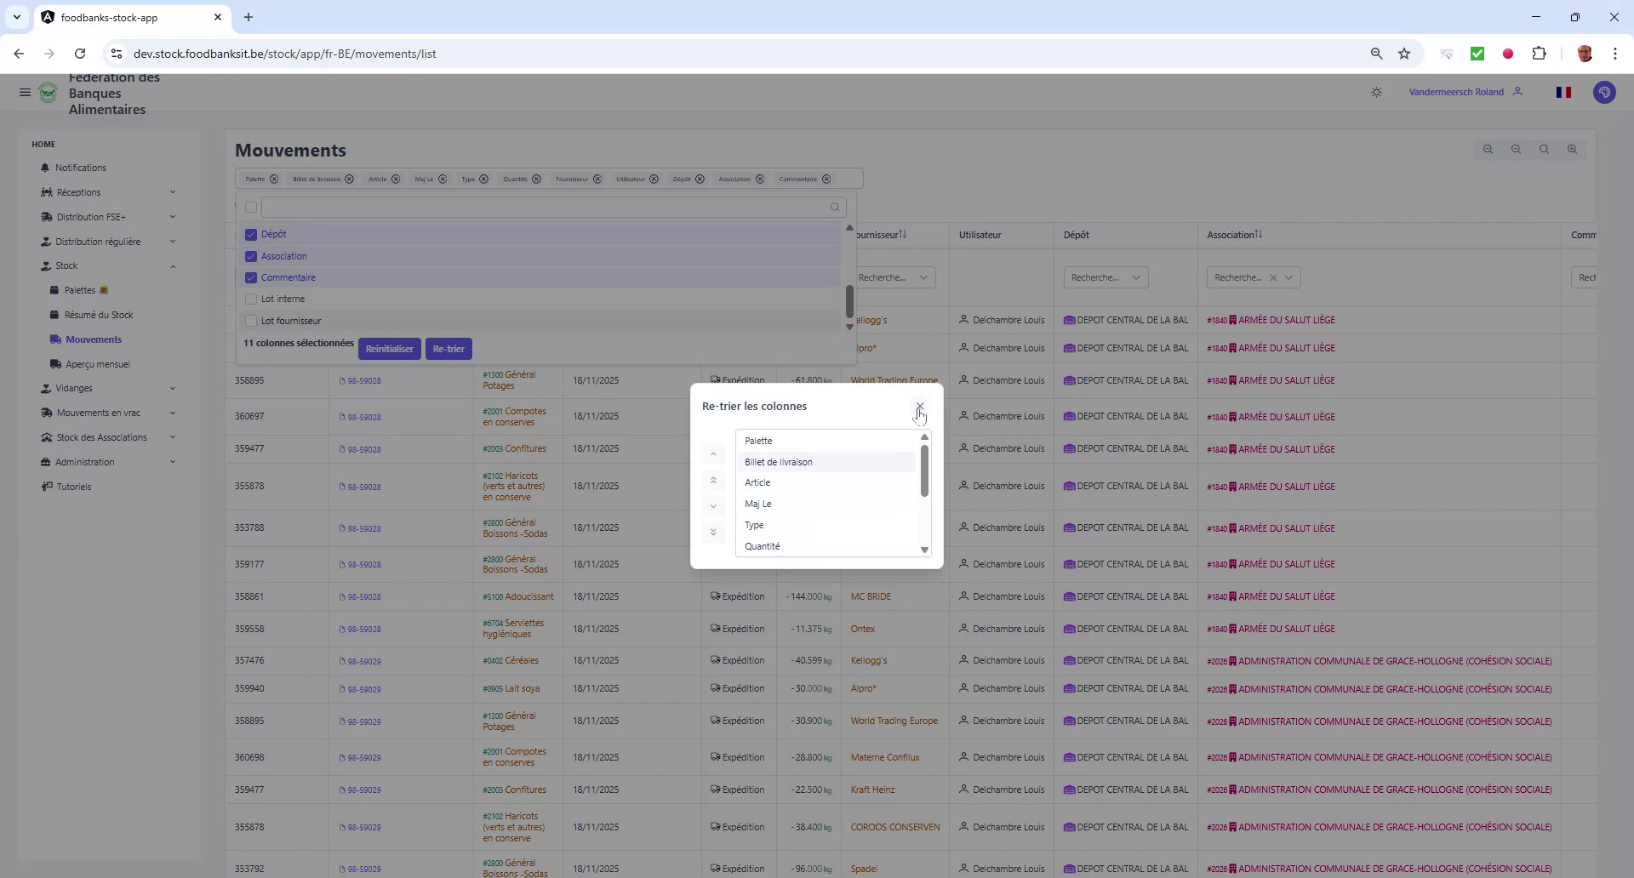Image resolution: width=1634 pixels, height=878 pixels.
Task: Click the French flag language icon
Action: point(1564,92)
